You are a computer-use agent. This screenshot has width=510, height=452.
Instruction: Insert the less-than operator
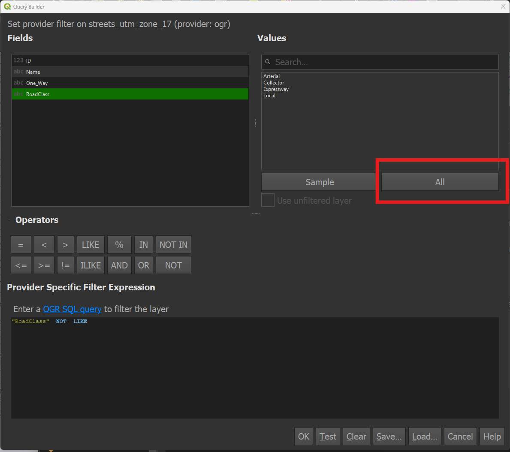[x=44, y=244]
